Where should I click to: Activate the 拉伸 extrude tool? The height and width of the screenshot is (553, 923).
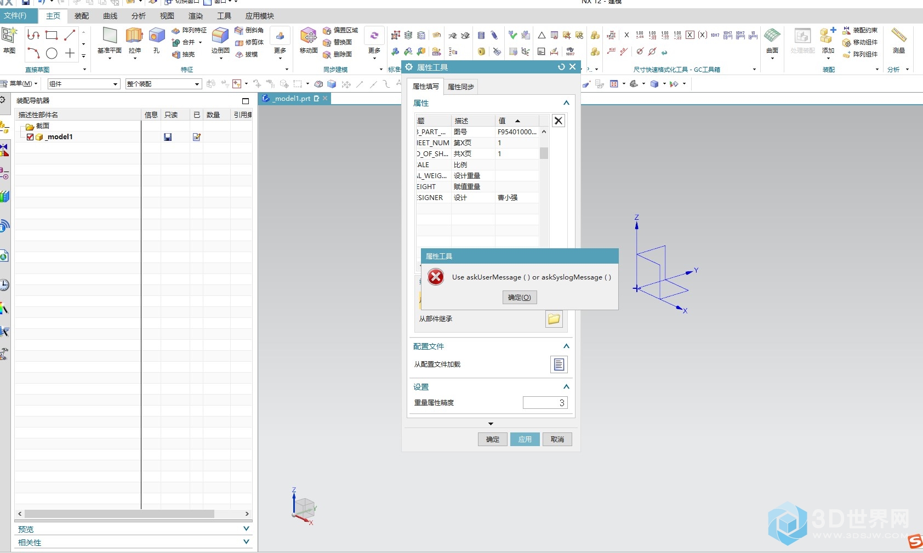(134, 41)
